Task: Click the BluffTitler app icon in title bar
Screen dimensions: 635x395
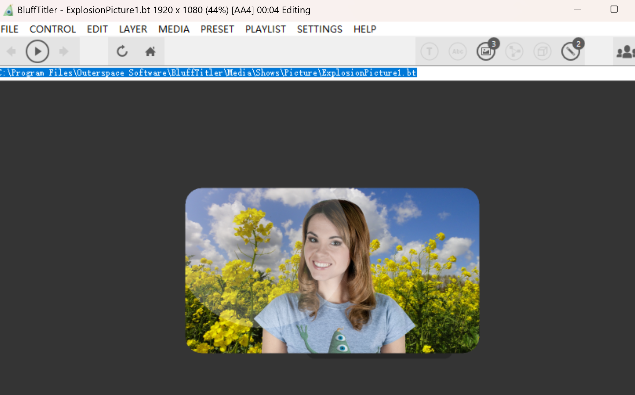Action: [8, 10]
